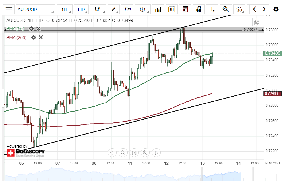The image size is (283, 184).
Task: Open the f(x) indicators menu
Action: [128, 9]
